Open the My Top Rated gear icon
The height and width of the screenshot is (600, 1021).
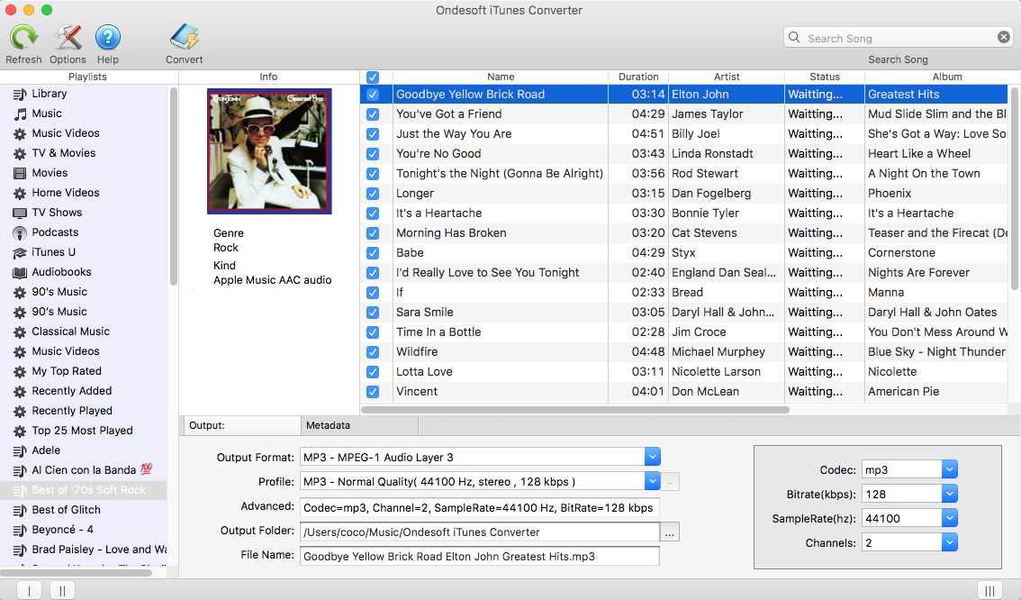20,372
